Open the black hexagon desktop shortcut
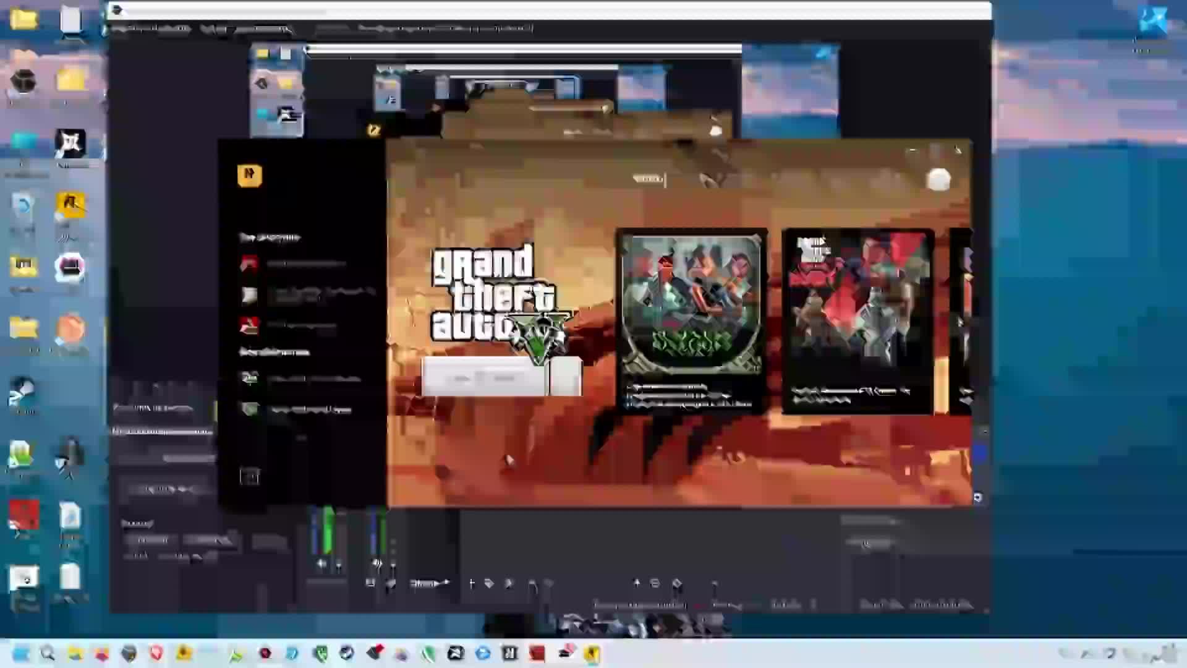 point(23,81)
